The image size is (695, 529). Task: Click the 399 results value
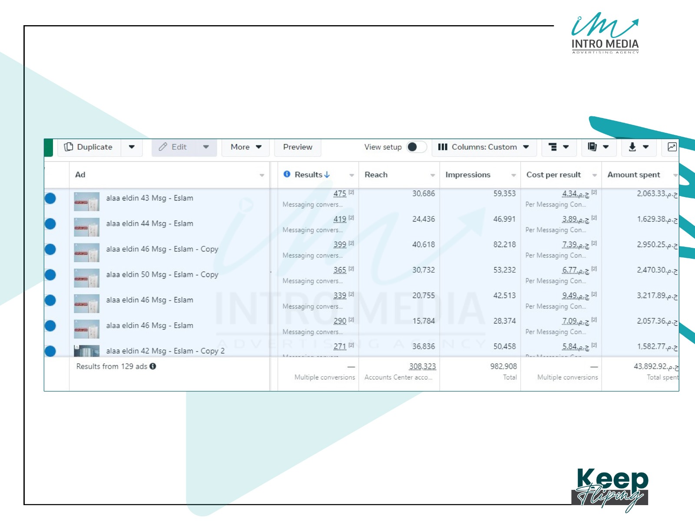(x=340, y=245)
